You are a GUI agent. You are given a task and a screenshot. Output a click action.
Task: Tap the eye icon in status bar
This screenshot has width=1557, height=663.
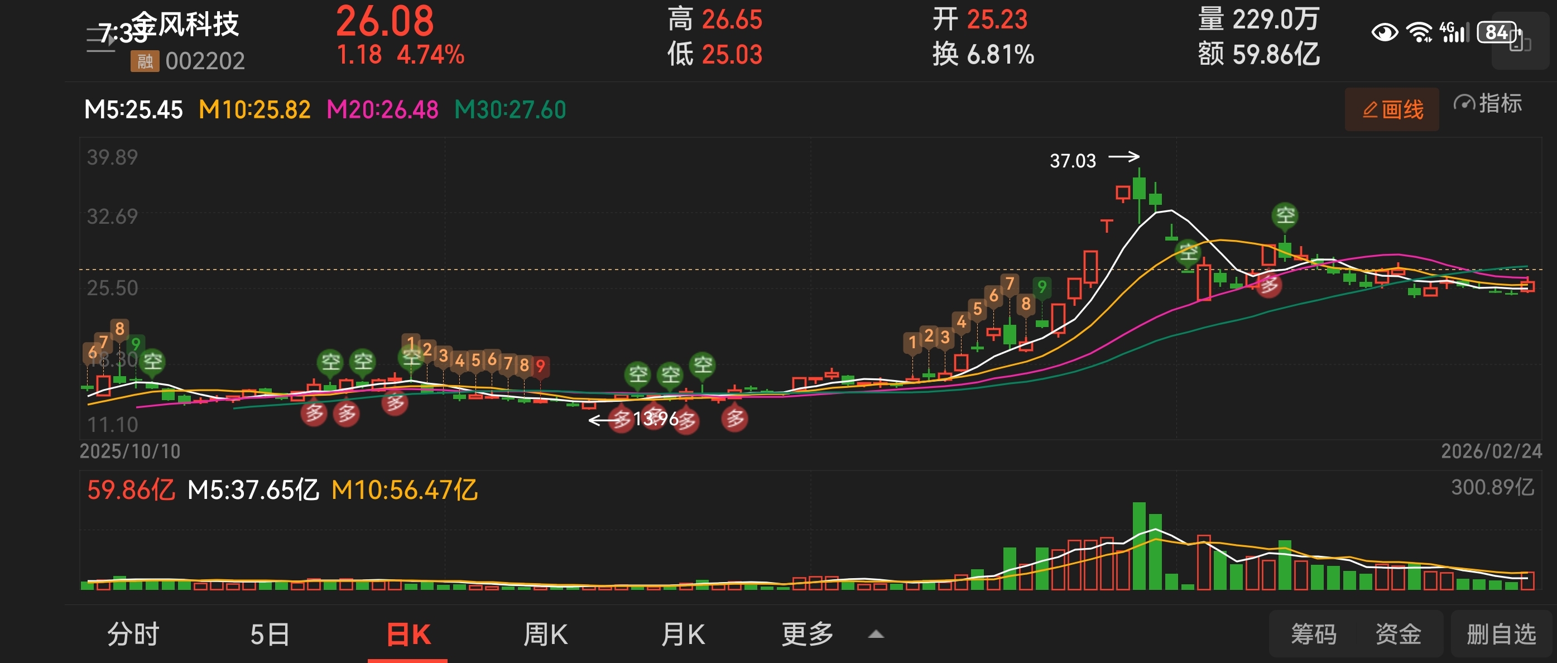click(1384, 32)
